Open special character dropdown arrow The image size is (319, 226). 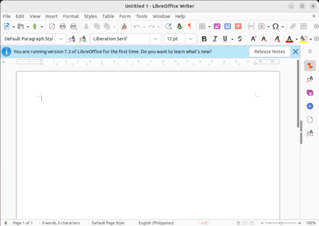click(283, 27)
